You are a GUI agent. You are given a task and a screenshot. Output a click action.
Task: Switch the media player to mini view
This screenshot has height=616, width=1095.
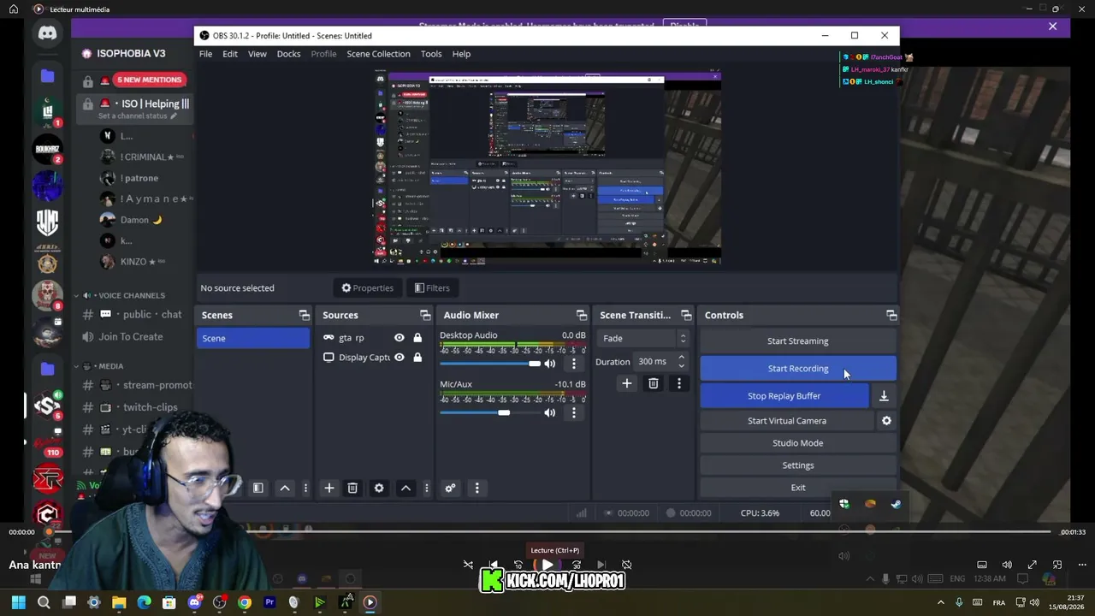1057,565
